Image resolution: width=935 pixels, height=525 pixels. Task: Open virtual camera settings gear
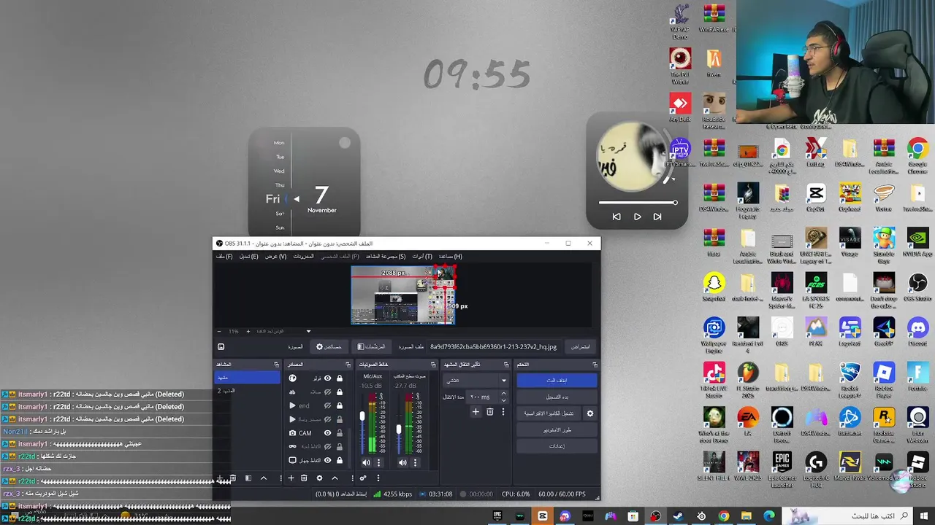click(x=590, y=413)
